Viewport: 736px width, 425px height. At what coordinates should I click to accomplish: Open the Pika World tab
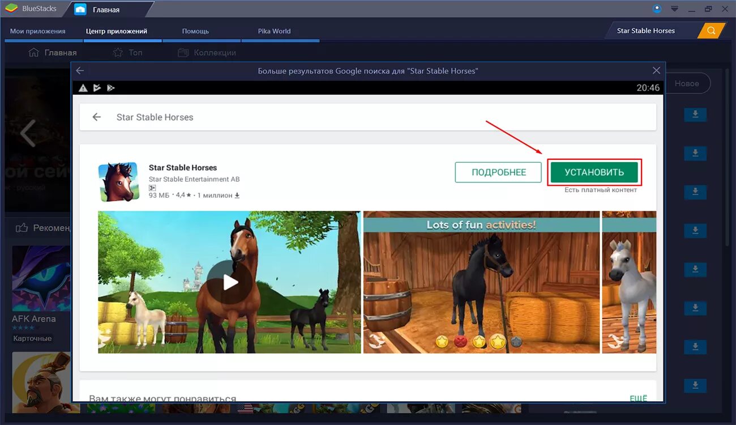click(x=275, y=31)
